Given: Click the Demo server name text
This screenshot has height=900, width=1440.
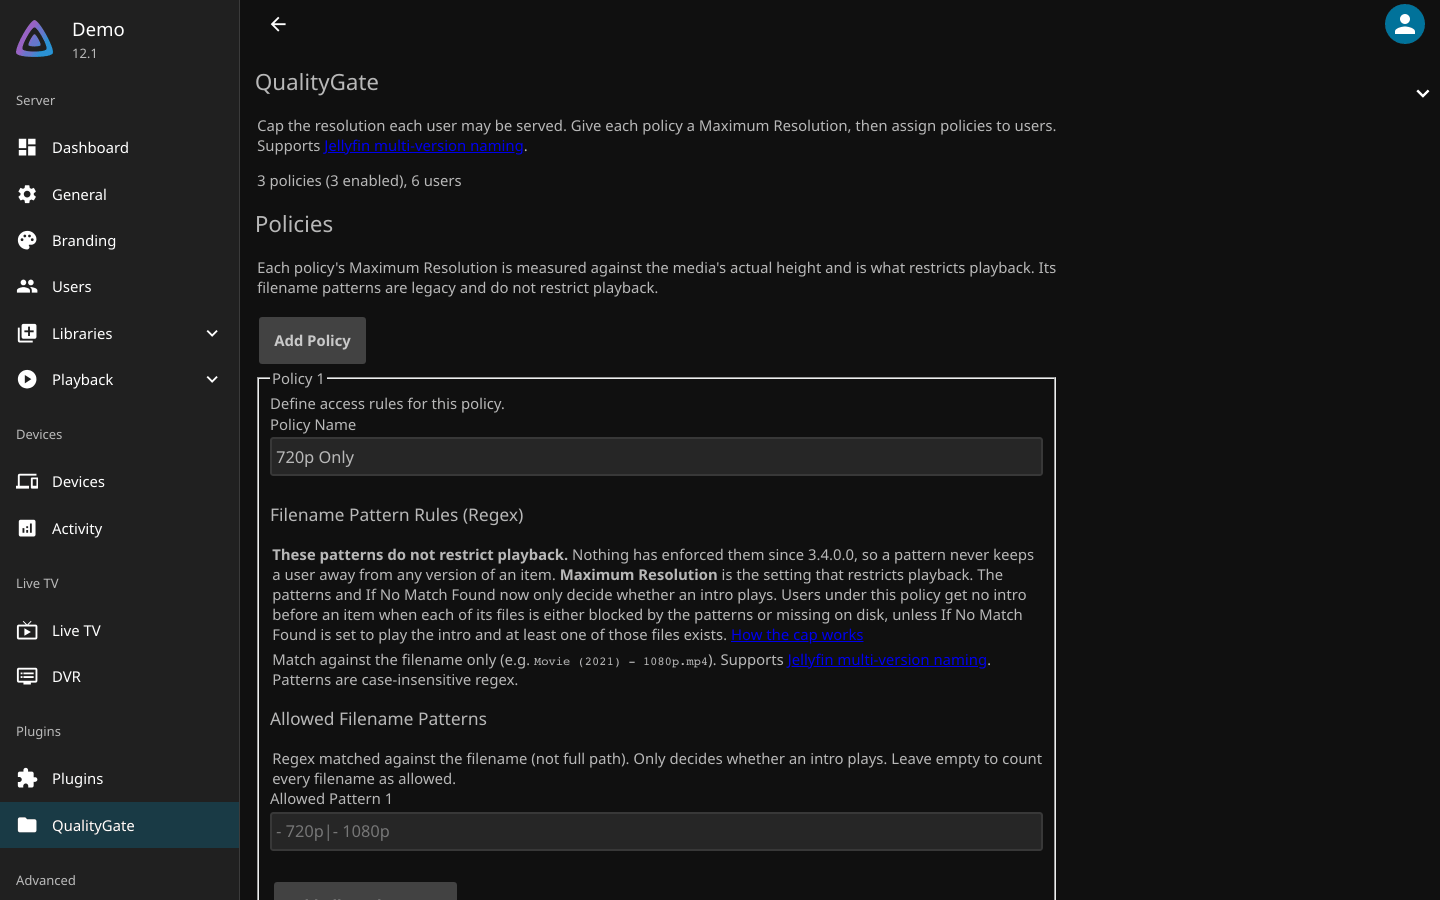Looking at the screenshot, I should point(98,29).
